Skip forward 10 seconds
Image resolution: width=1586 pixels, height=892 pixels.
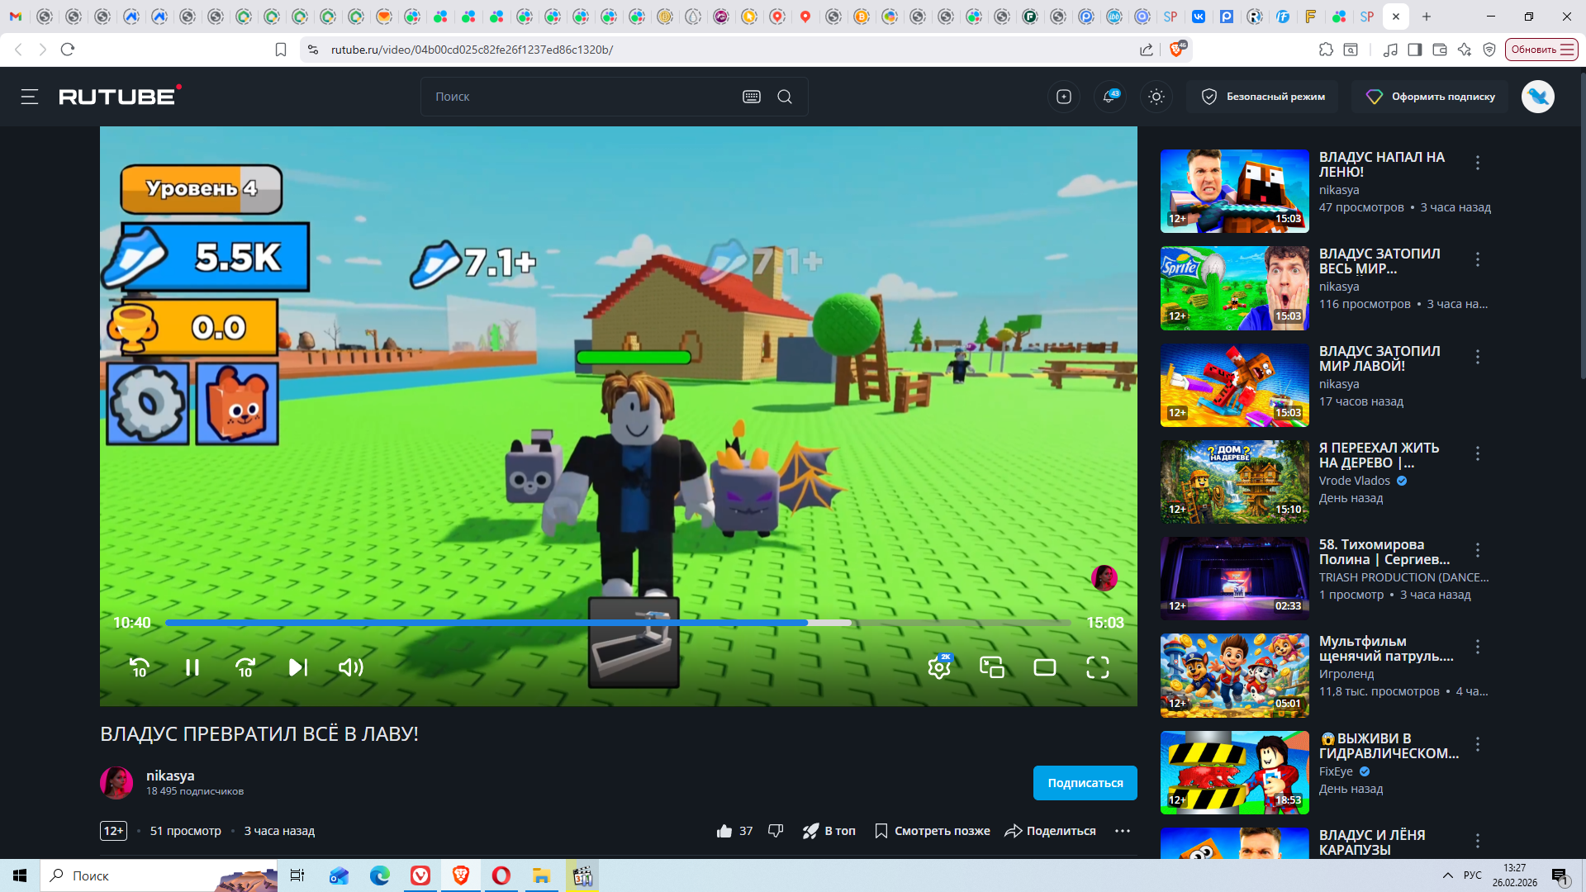(245, 667)
